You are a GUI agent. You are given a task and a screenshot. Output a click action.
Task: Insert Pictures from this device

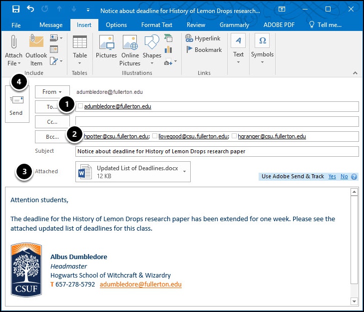(106, 46)
